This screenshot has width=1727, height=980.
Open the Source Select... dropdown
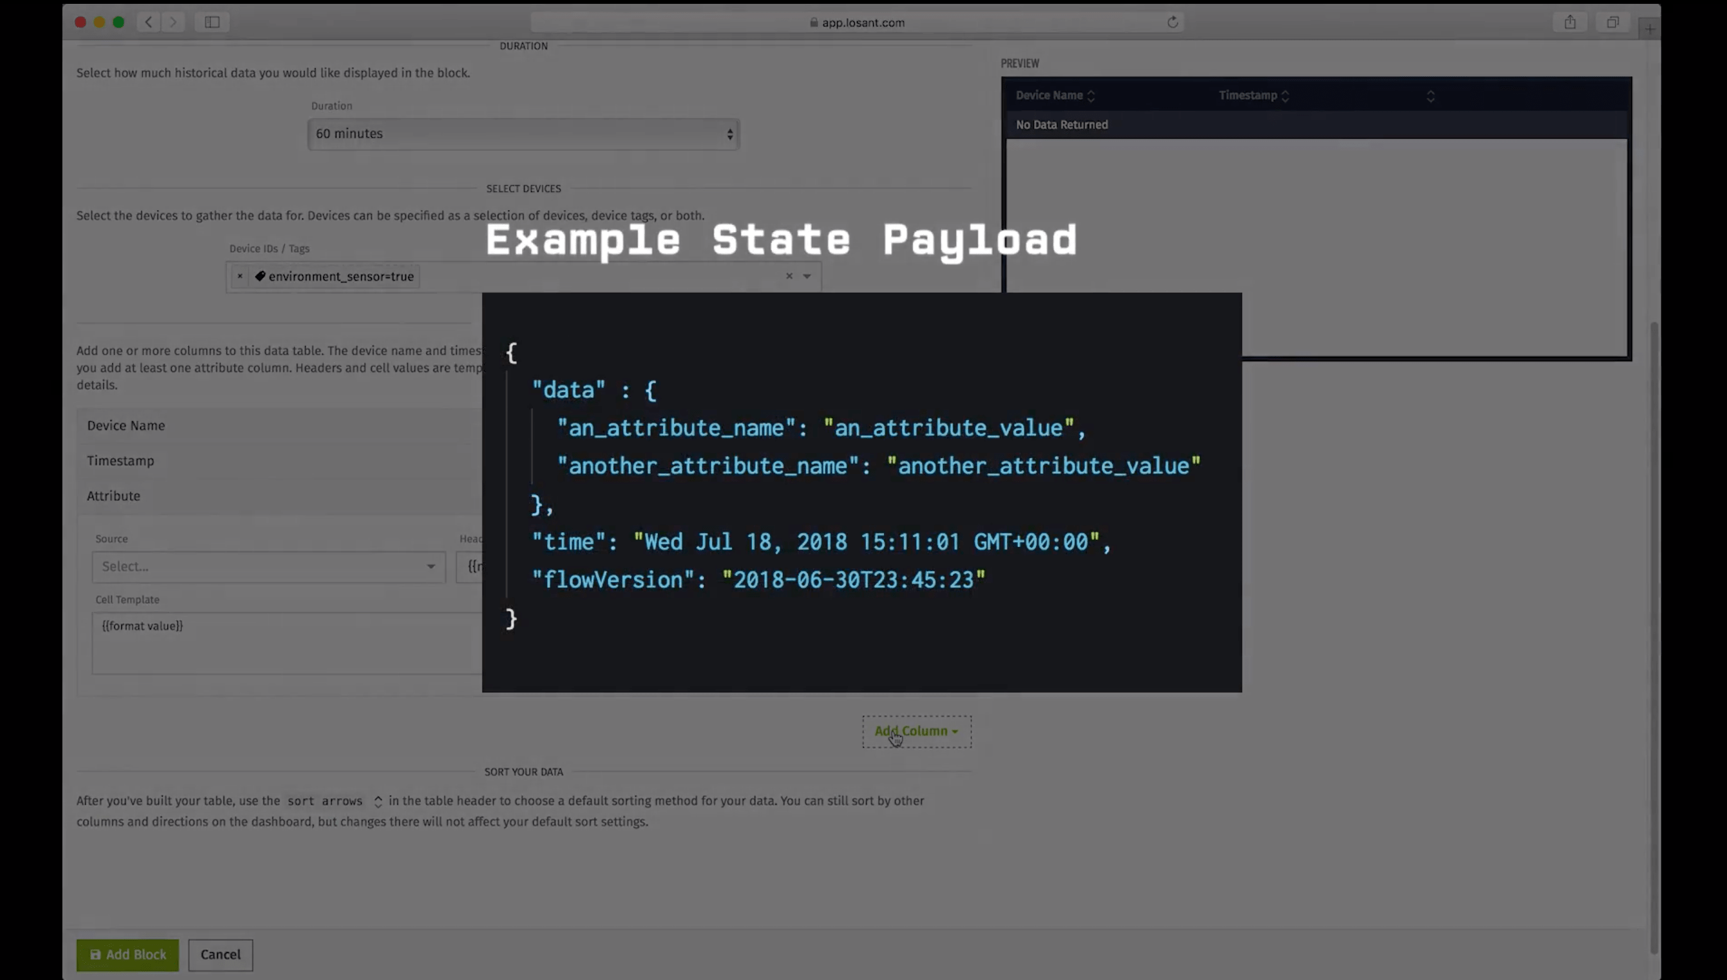[x=268, y=567]
